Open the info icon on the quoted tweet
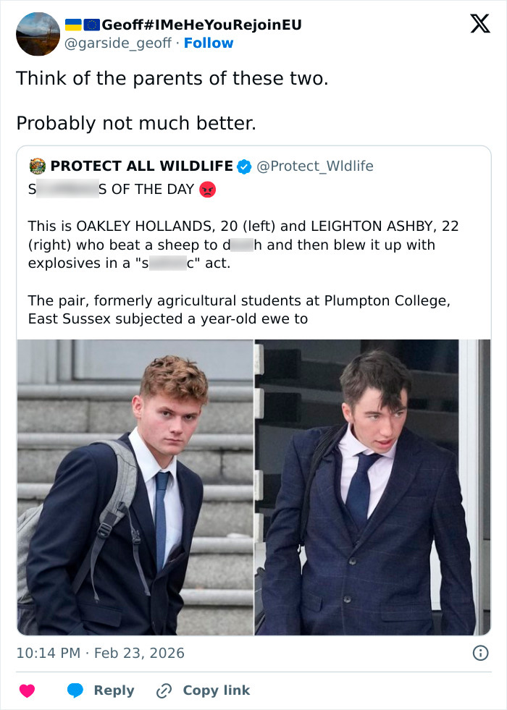 tap(479, 652)
